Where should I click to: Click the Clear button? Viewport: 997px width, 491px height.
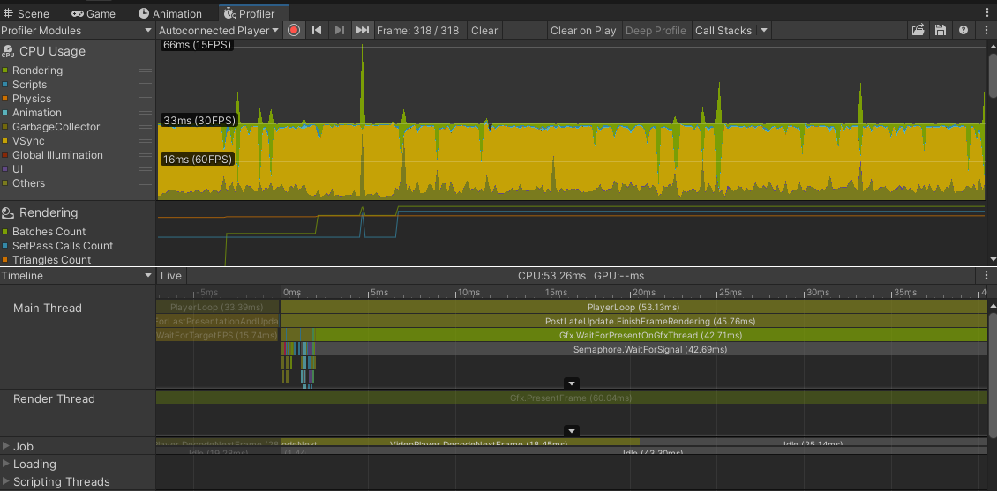484,30
